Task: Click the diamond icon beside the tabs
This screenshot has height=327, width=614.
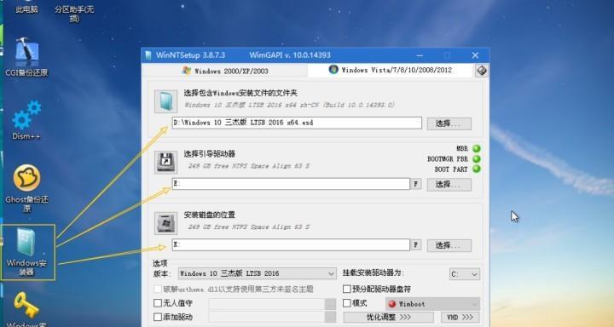Action: pos(482,71)
